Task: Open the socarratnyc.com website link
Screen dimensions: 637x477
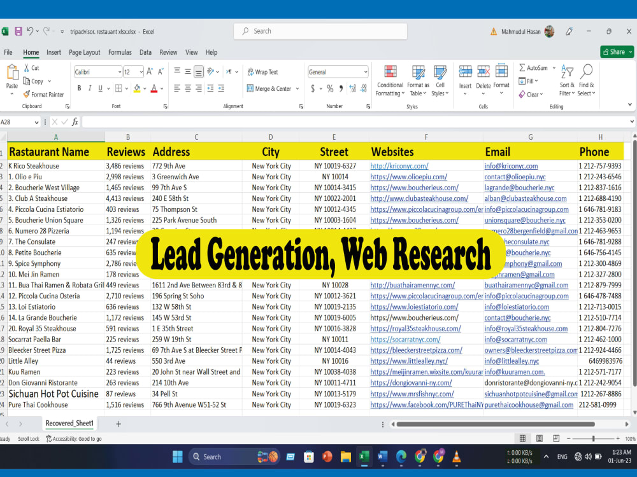Action: (405, 340)
